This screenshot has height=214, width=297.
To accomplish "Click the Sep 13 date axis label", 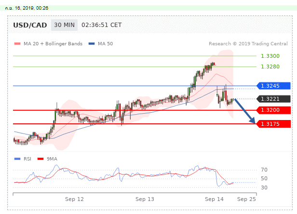I will [x=145, y=199].
